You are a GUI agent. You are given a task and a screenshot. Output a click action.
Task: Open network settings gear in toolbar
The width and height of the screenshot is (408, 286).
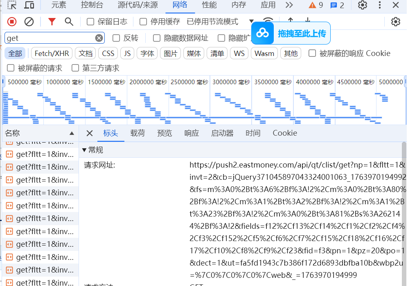[x=395, y=22]
